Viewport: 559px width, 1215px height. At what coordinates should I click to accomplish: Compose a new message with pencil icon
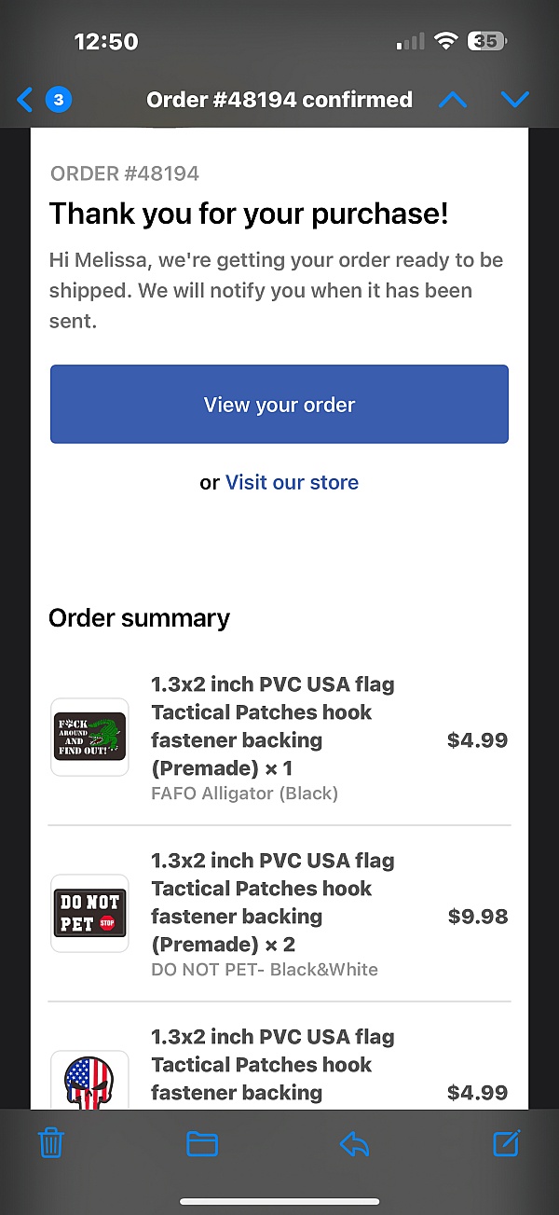point(506,1142)
